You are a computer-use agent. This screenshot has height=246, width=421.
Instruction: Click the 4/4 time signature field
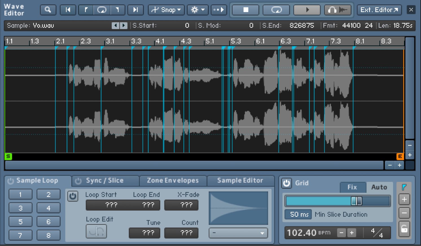(x=377, y=233)
